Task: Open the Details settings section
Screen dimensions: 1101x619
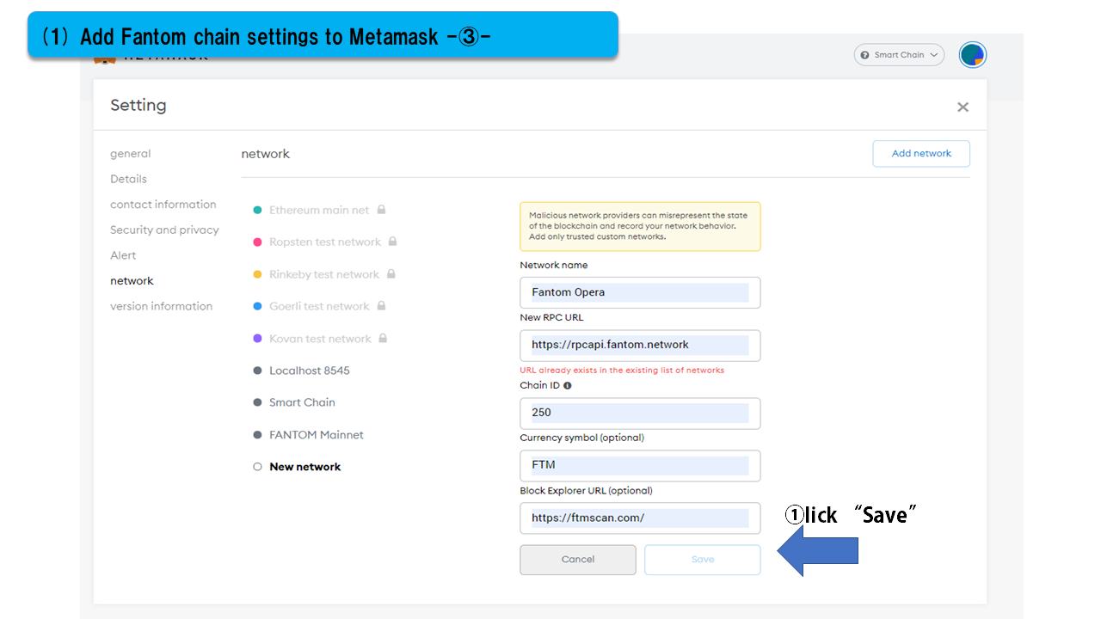Action: (128, 179)
